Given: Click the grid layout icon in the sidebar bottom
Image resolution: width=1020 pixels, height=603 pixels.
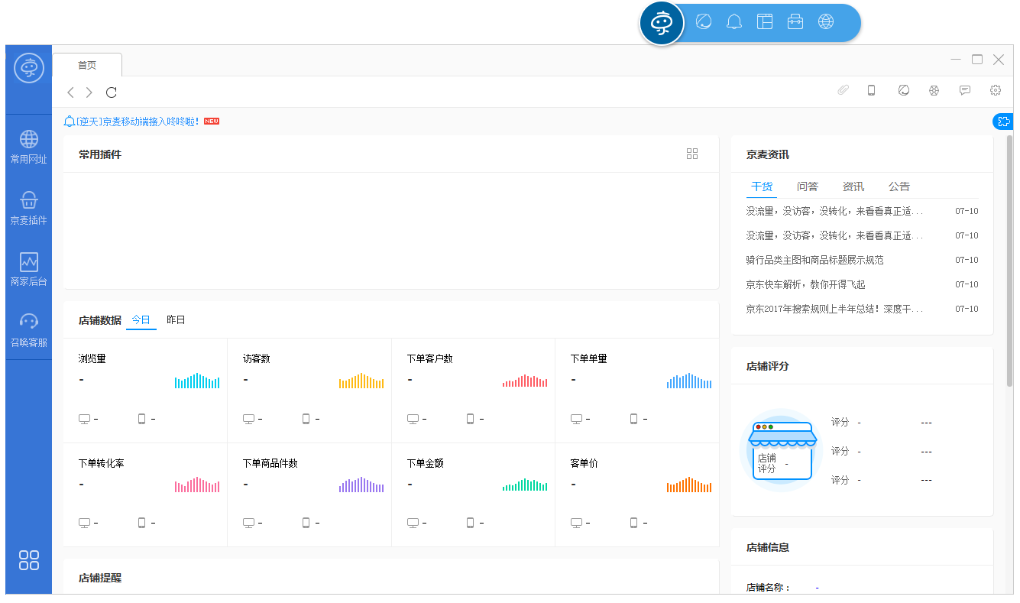Looking at the screenshot, I should pos(29,561).
